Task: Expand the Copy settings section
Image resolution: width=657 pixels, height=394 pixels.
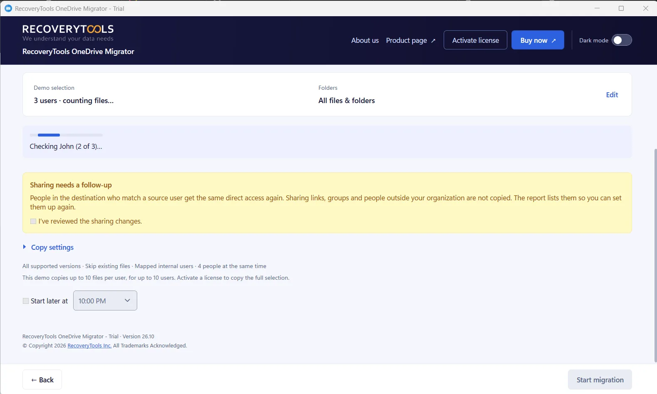Action: [48, 247]
